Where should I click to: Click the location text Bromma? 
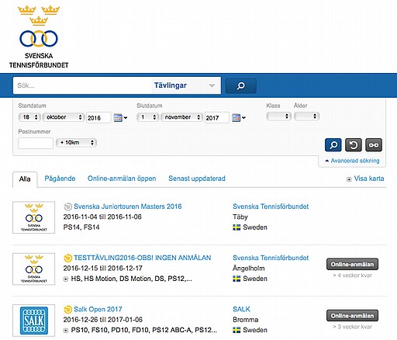[246, 320]
